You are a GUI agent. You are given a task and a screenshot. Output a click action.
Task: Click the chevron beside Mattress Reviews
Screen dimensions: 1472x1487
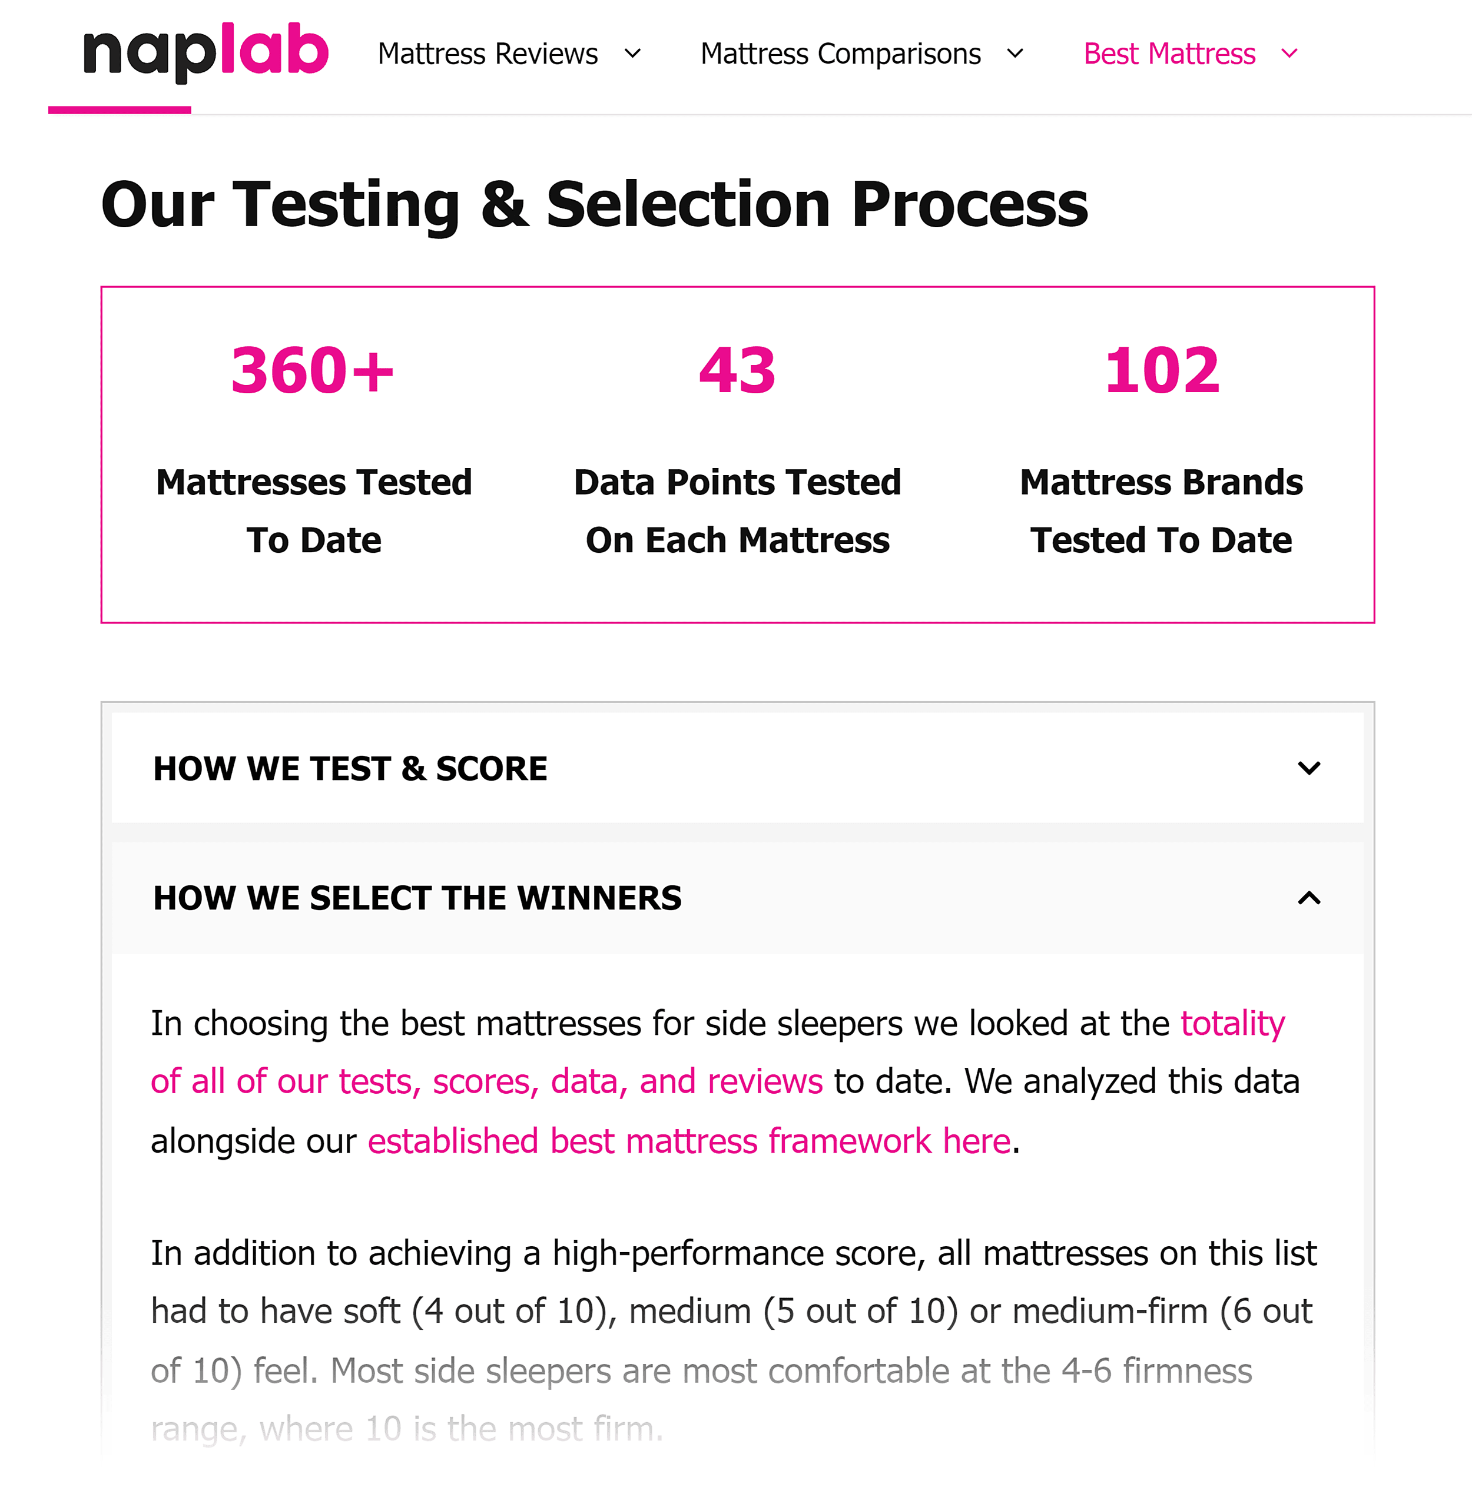point(633,54)
